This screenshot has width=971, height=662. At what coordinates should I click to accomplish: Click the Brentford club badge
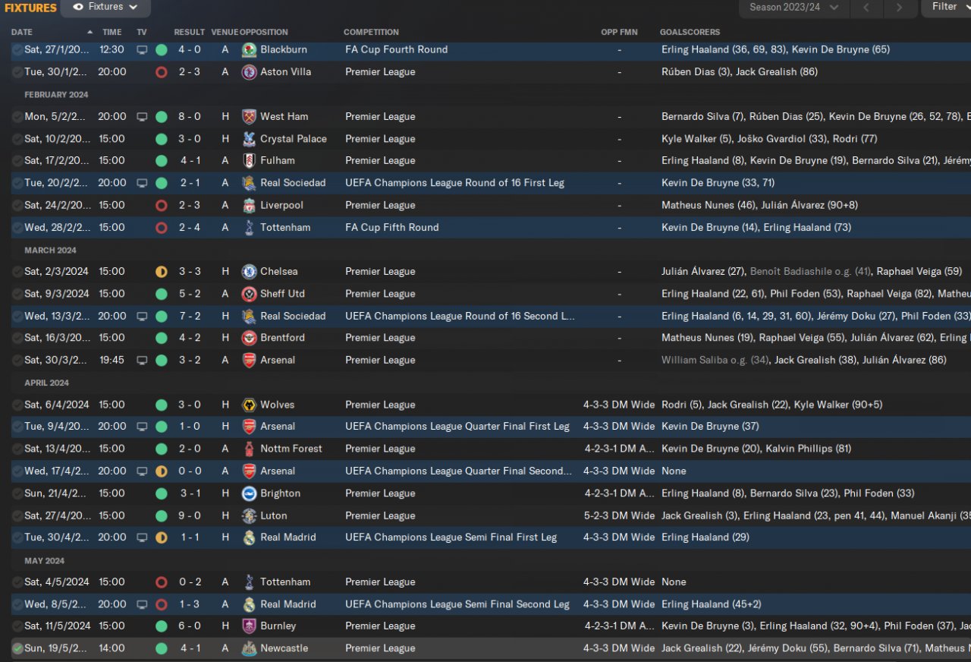[249, 338]
